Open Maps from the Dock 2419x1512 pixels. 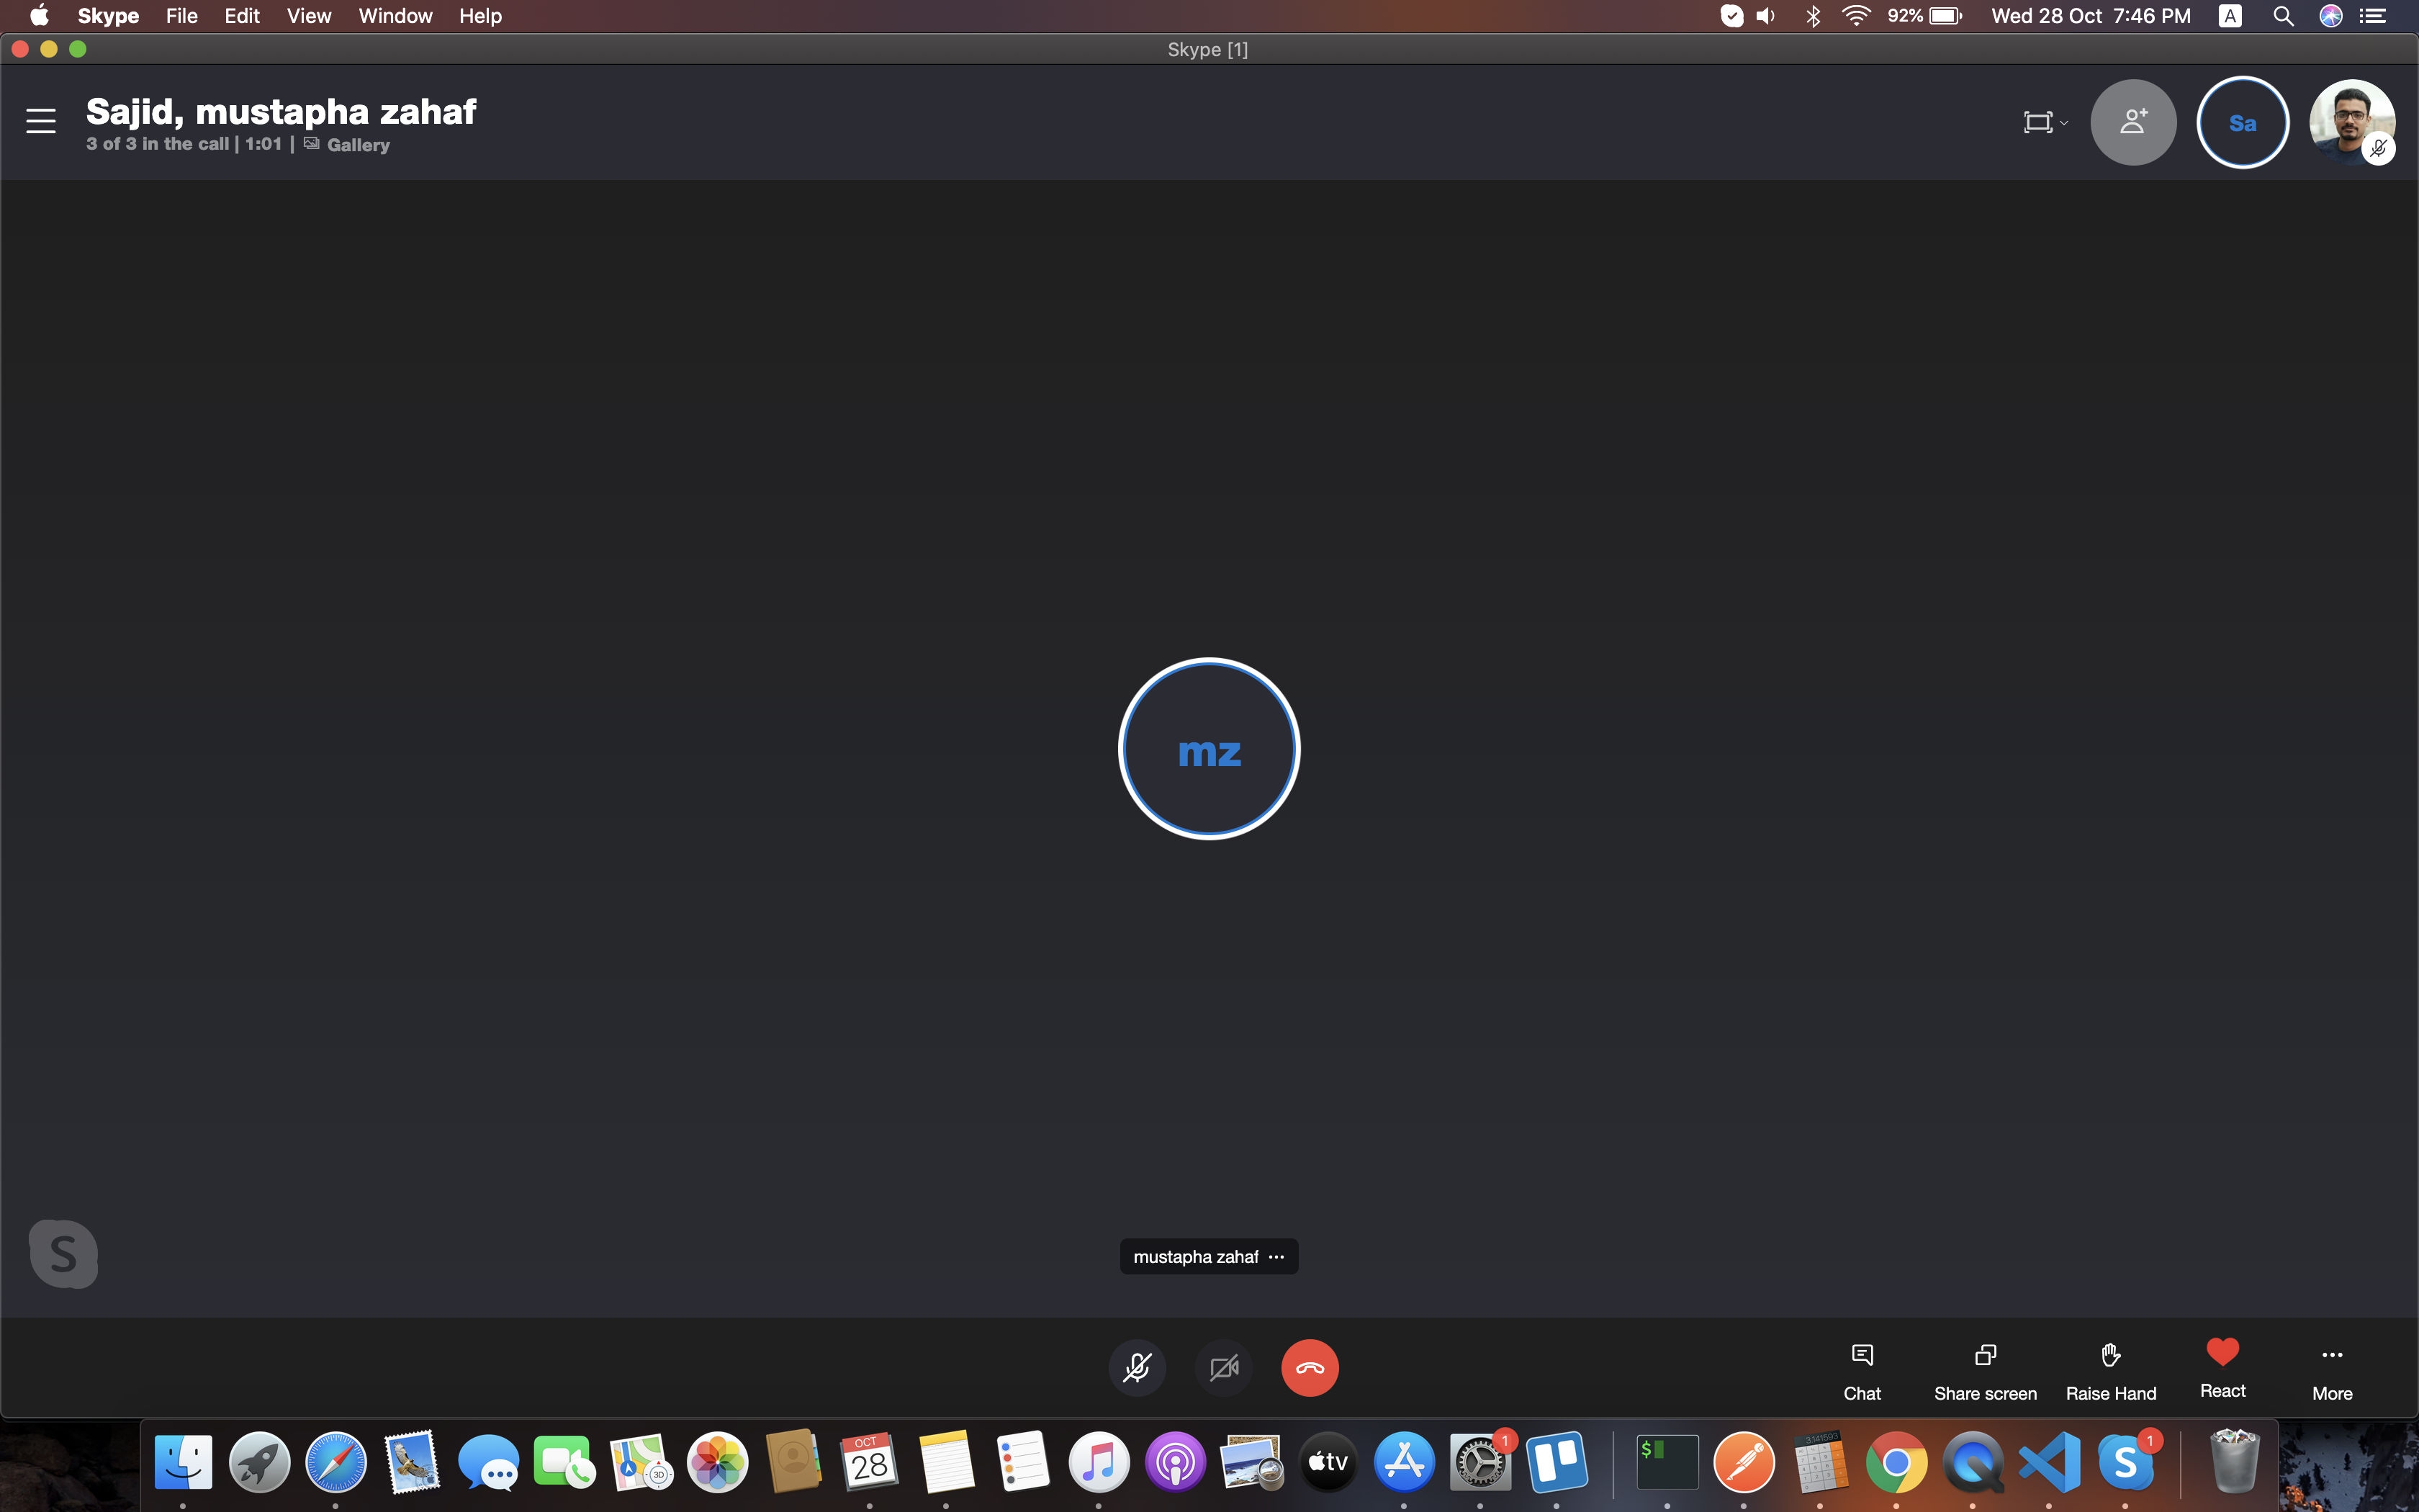[641, 1462]
